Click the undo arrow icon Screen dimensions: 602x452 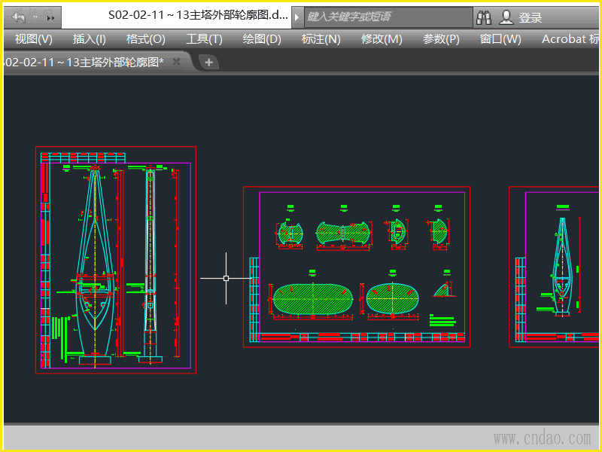coord(19,17)
